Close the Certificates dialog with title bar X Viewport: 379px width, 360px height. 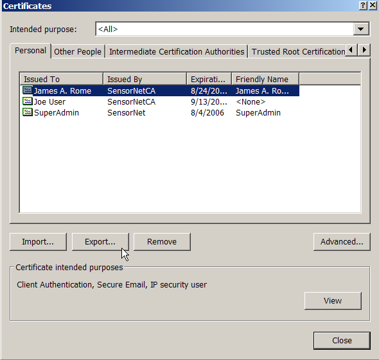click(x=373, y=6)
